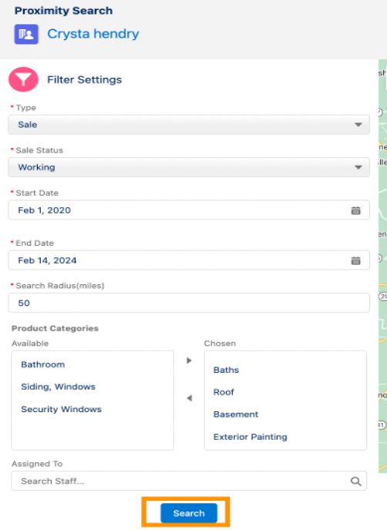The height and width of the screenshot is (530, 387).
Task: Open the End Date calendar picker icon
Action: click(x=355, y=260)
